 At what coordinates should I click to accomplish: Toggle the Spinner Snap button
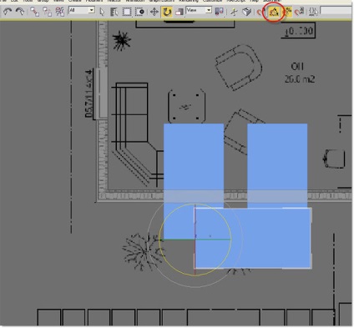pyautogui.click(x=300, y=12)
